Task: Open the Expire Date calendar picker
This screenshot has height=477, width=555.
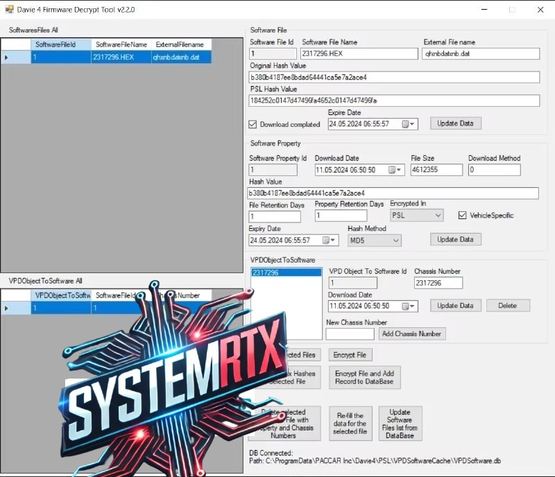Action: point(411,124)
